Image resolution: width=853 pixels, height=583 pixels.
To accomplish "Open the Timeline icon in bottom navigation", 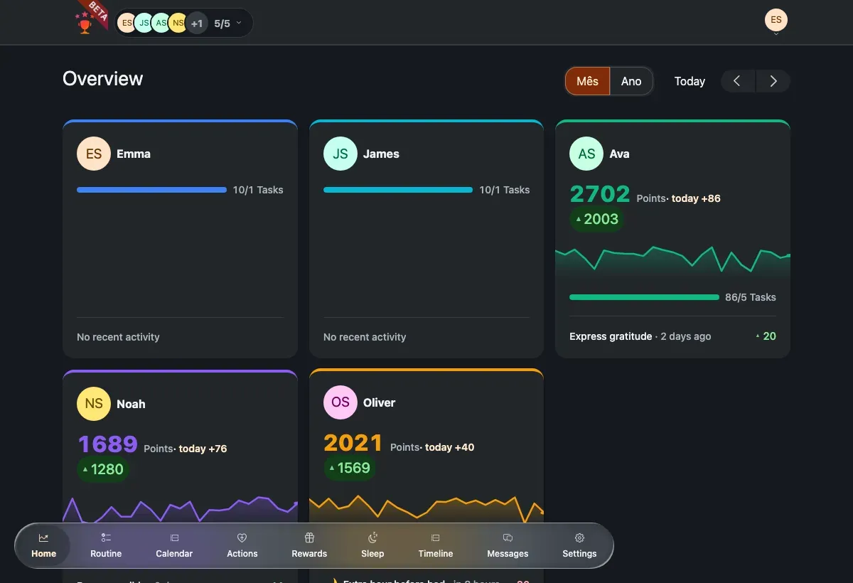I will click(436, 538).
